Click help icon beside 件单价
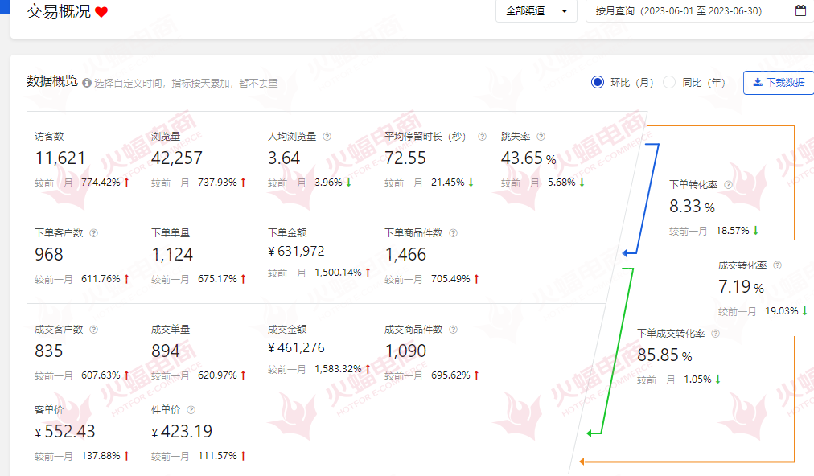Viewport: 814px width, 476px height. click(191, 410)
